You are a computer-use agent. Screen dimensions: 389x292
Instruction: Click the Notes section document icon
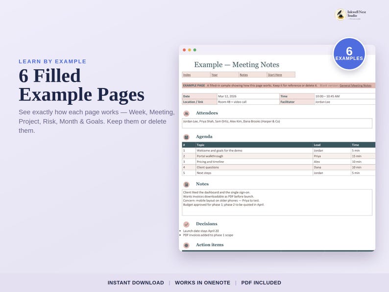point(186,184)
